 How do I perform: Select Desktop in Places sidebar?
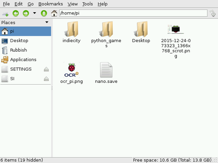(25, 41)
